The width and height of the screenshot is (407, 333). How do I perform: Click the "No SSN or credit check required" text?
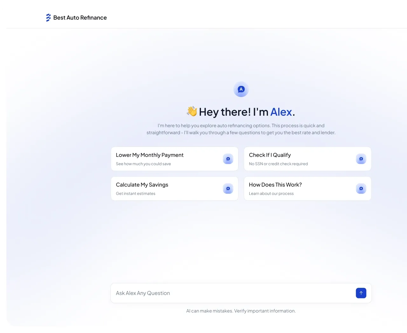coord(278,164)
